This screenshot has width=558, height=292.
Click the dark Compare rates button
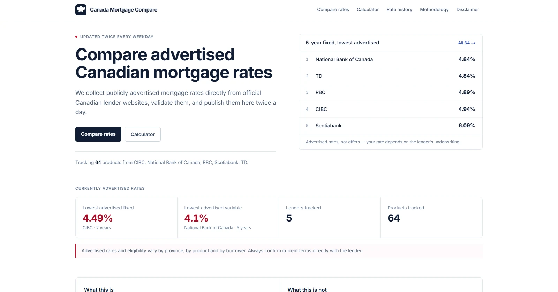coord(98,134)
